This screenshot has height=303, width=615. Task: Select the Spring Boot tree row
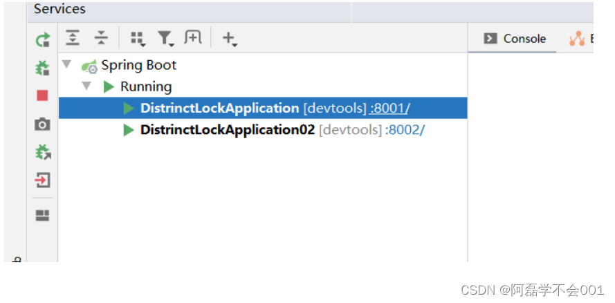click(x=263, y=65)
